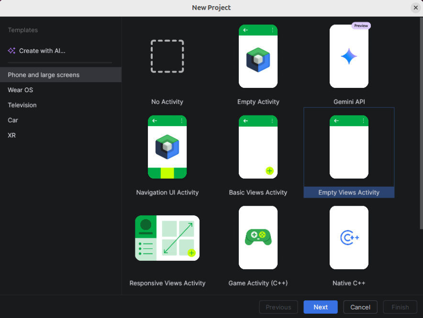The image size is (423, 318).
Task: Click the No Activity label
Action: coord(167,102)
